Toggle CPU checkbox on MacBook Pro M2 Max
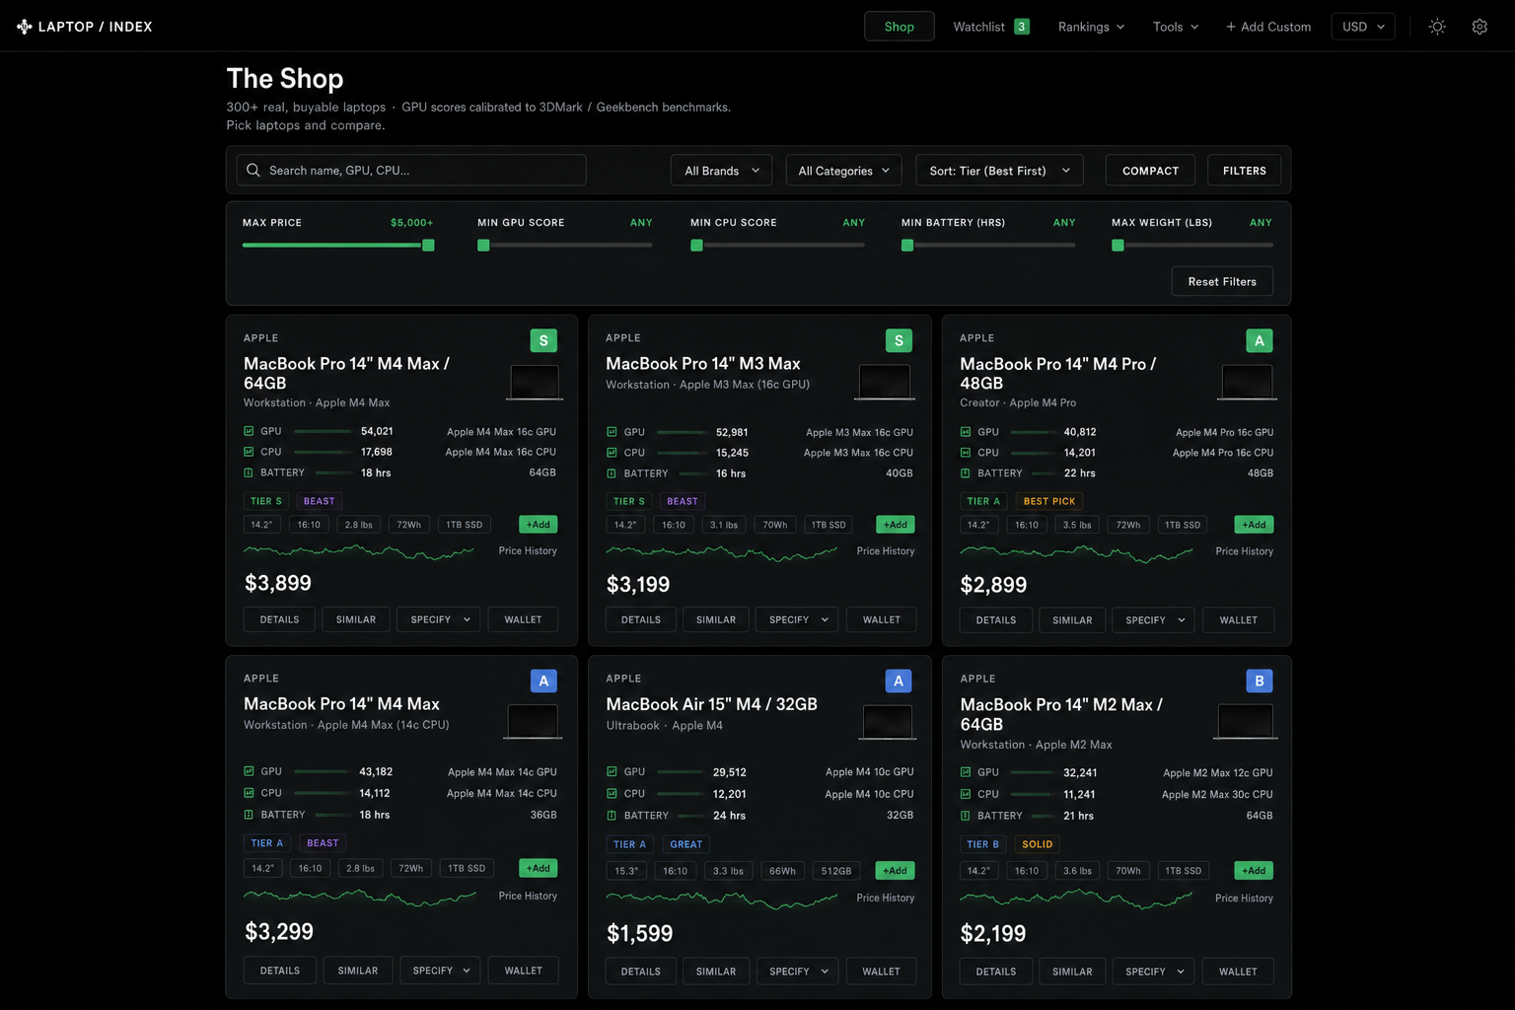 [965, 794]
